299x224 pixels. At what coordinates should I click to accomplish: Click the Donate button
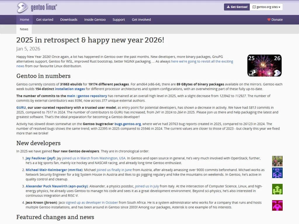click(x=276, y=20)
